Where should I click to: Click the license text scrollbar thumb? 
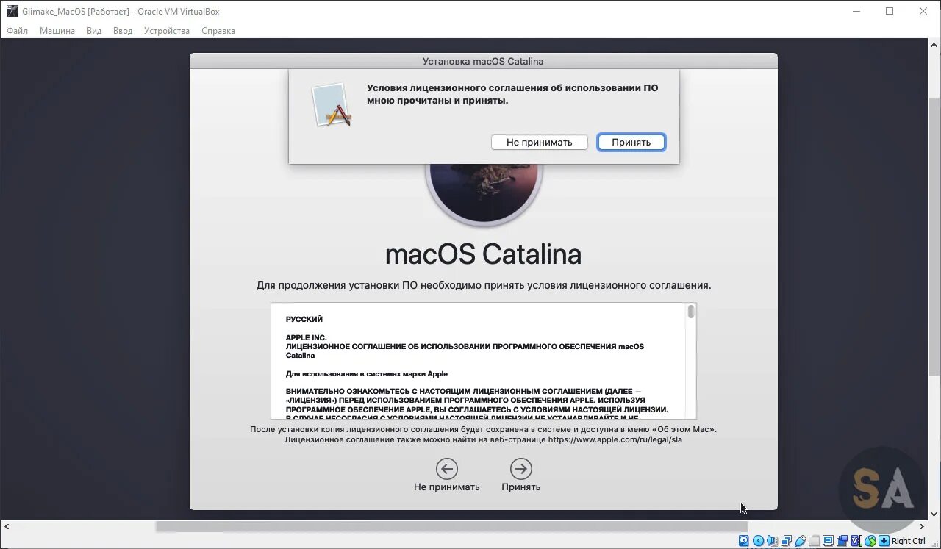[x=691, y=312]
